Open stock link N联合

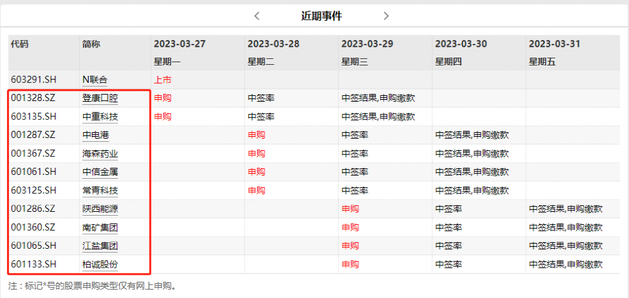[95, 80]
